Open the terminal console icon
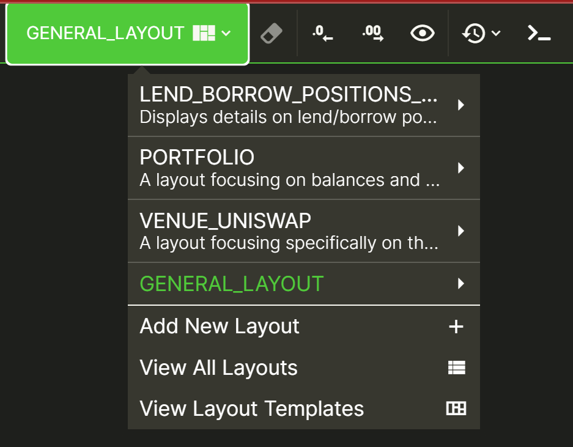The image size is (573, 447). (539, 33)
